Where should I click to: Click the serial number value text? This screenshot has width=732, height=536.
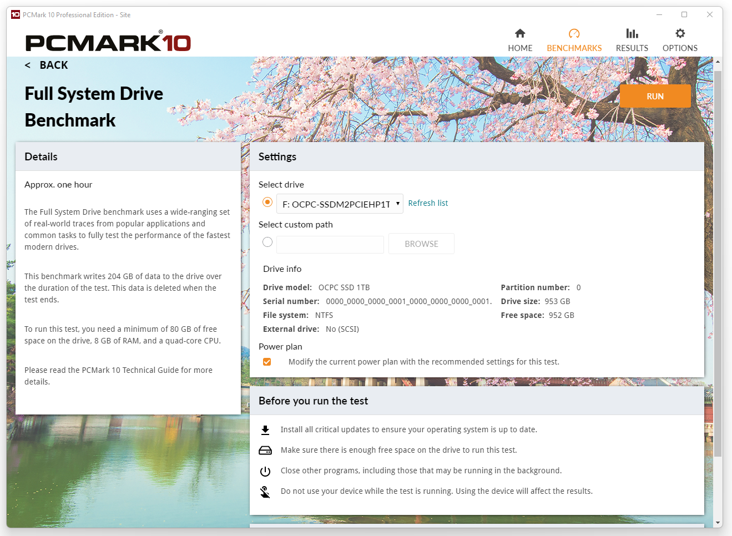coord(409,301)
